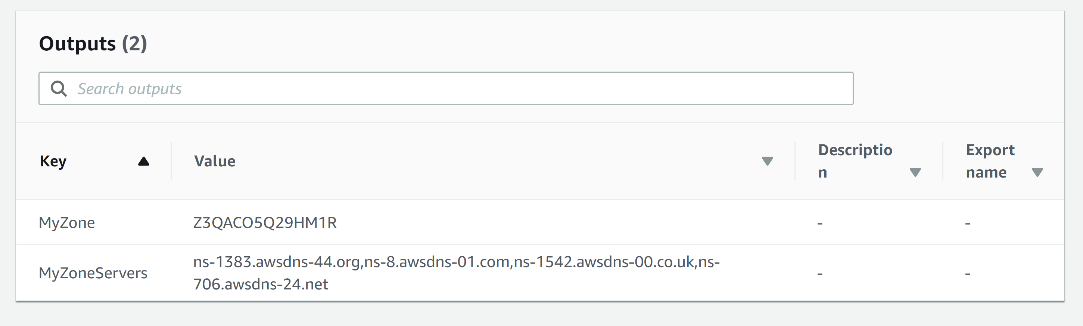1083x326 pixels.
Task: Click the search magnifier icon
Action: [59, 89]
